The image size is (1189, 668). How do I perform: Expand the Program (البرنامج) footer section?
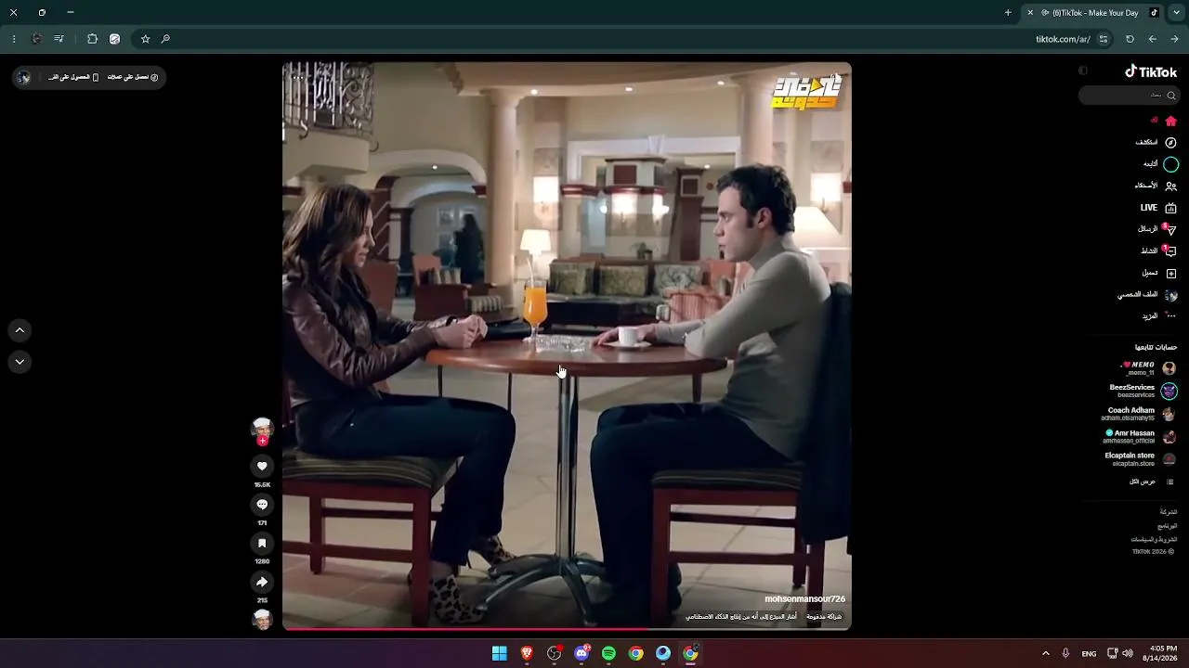[1167, 526]
